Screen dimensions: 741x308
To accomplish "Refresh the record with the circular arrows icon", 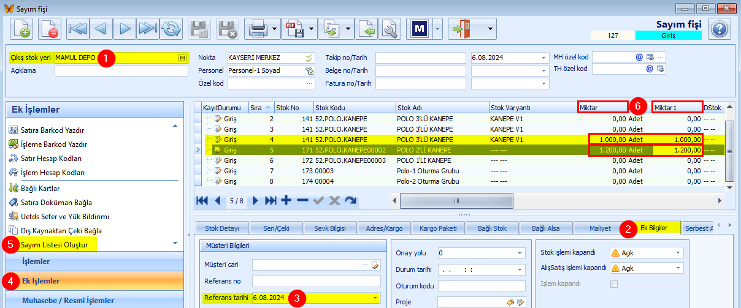I will coord(171,28).
